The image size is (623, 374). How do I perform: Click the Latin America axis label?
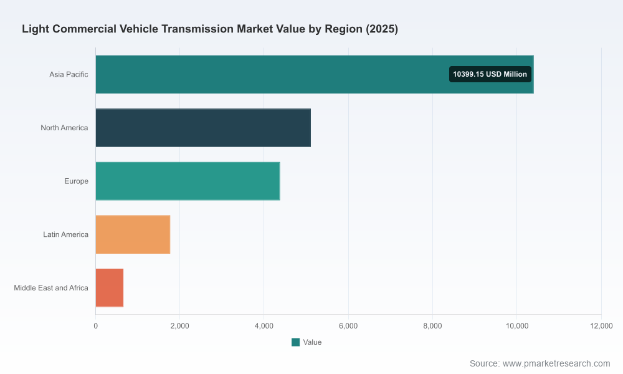pyautogui.click(x=65, y=234)
